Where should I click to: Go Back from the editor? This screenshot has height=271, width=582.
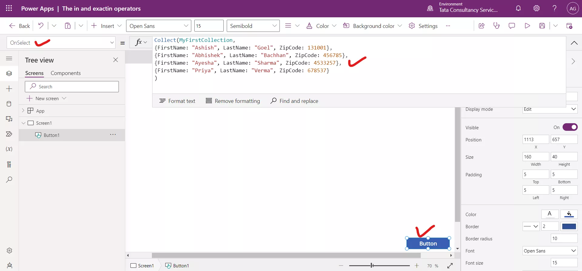(x=20, y=26)
